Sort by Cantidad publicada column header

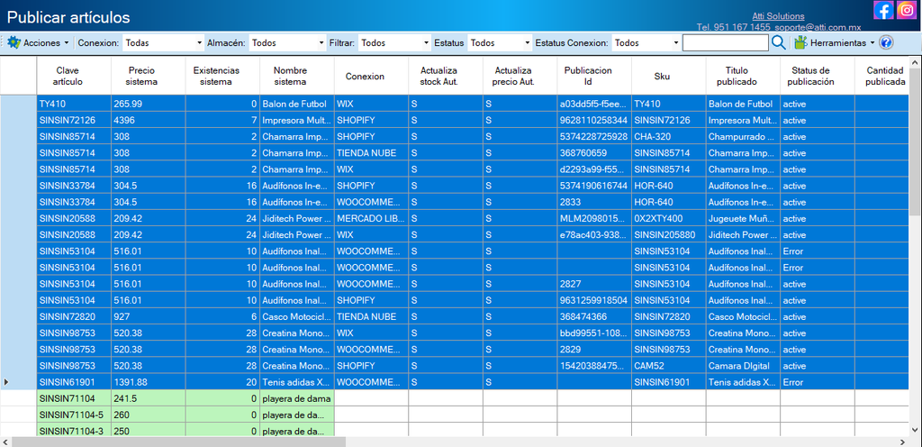tap(882, 76)
